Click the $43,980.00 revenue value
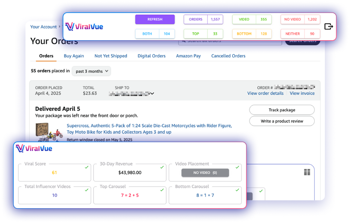The width and height of the screenshot is (350, 223). tap(130, 173)
